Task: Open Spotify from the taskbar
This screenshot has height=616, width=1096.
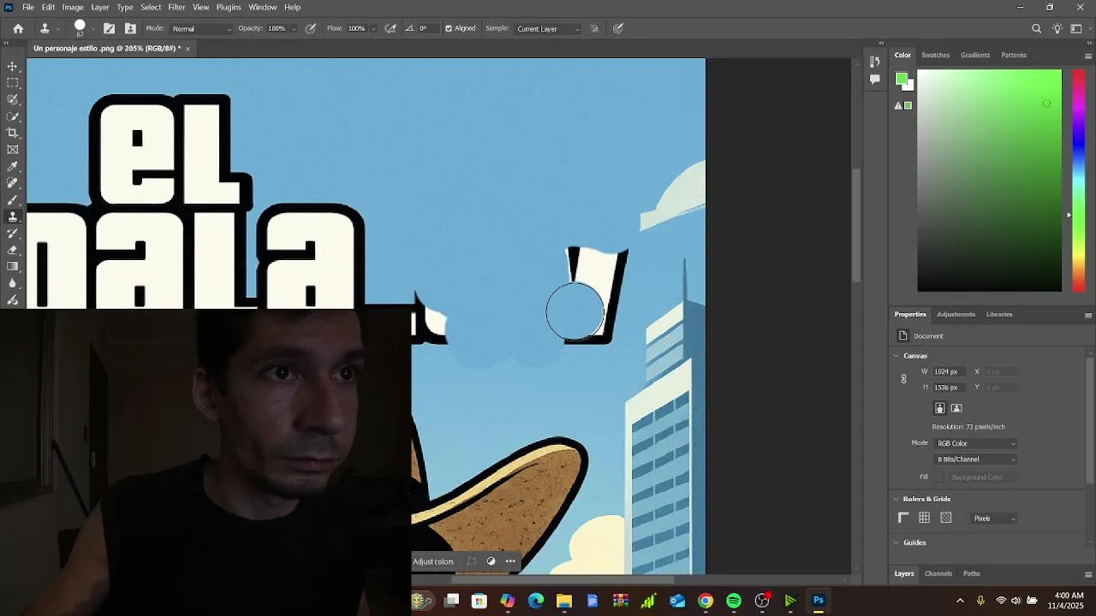Action: pos(734,601)
